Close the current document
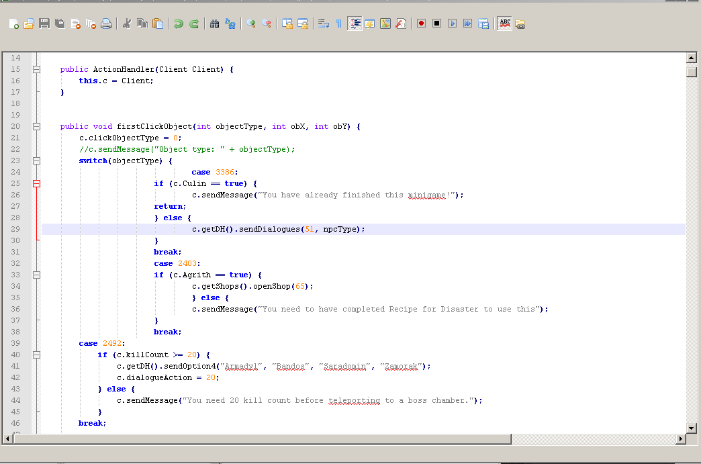701x464 pixels. [x=75, y=24]
